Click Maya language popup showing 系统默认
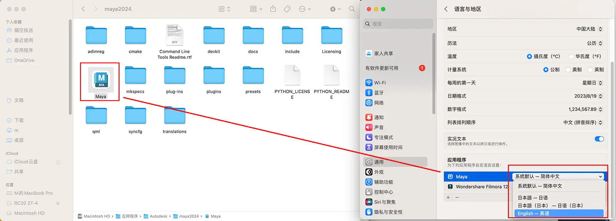 [559, 176]
